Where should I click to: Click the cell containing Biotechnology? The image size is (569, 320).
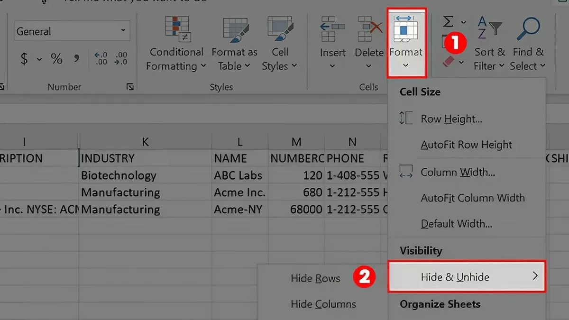119,175
